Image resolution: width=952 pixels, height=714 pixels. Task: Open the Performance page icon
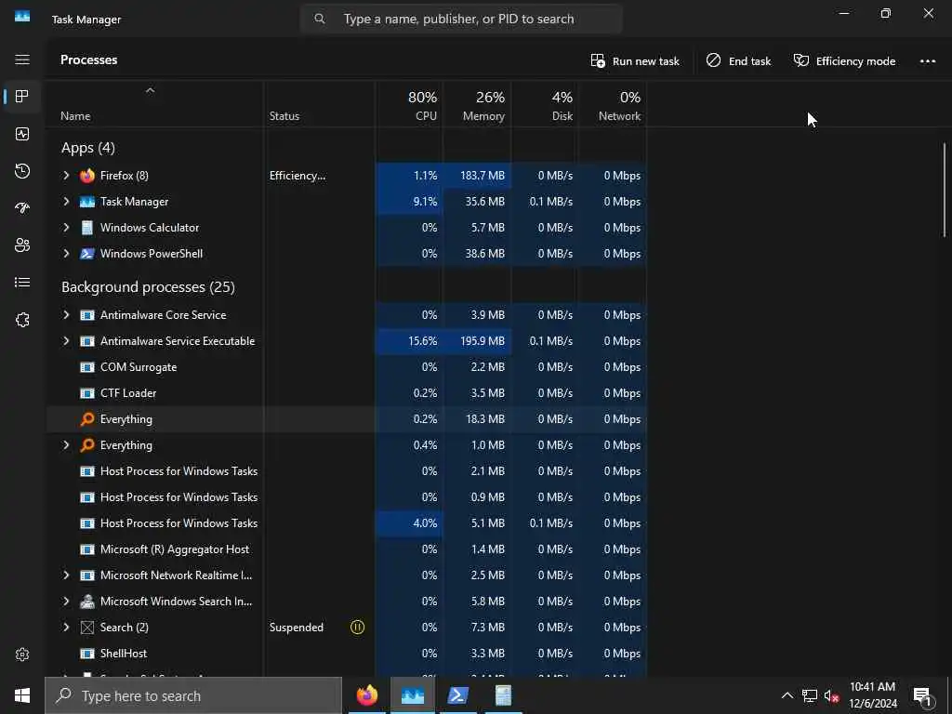pos(22,134)
